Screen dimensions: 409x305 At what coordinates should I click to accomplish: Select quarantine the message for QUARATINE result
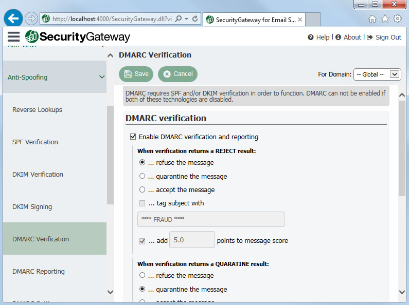point(142,289)
